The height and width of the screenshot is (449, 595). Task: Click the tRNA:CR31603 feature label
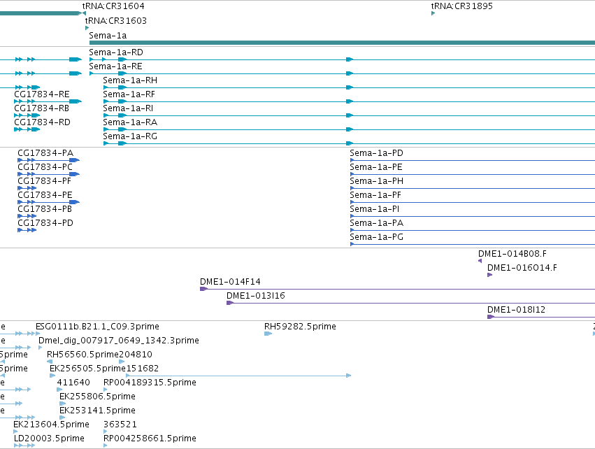pos(116,21)
